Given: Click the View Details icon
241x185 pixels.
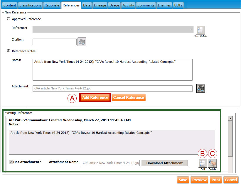Looking at the screenshot, I should 201,30.
